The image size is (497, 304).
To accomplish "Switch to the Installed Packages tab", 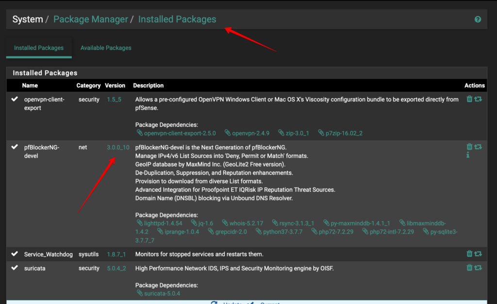I will click(x=39, y=48).
